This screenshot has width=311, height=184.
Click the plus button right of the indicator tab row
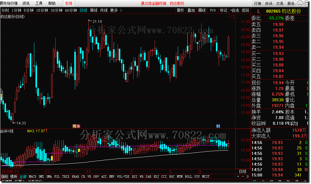(238, 176)
